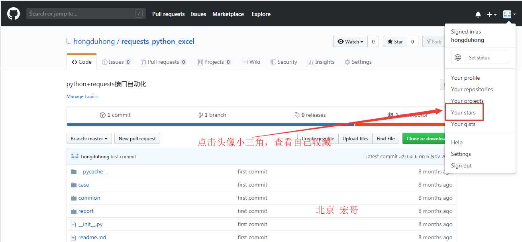Open the report folder
This screenshot has height=242, width=522.
tap(86, 211)
